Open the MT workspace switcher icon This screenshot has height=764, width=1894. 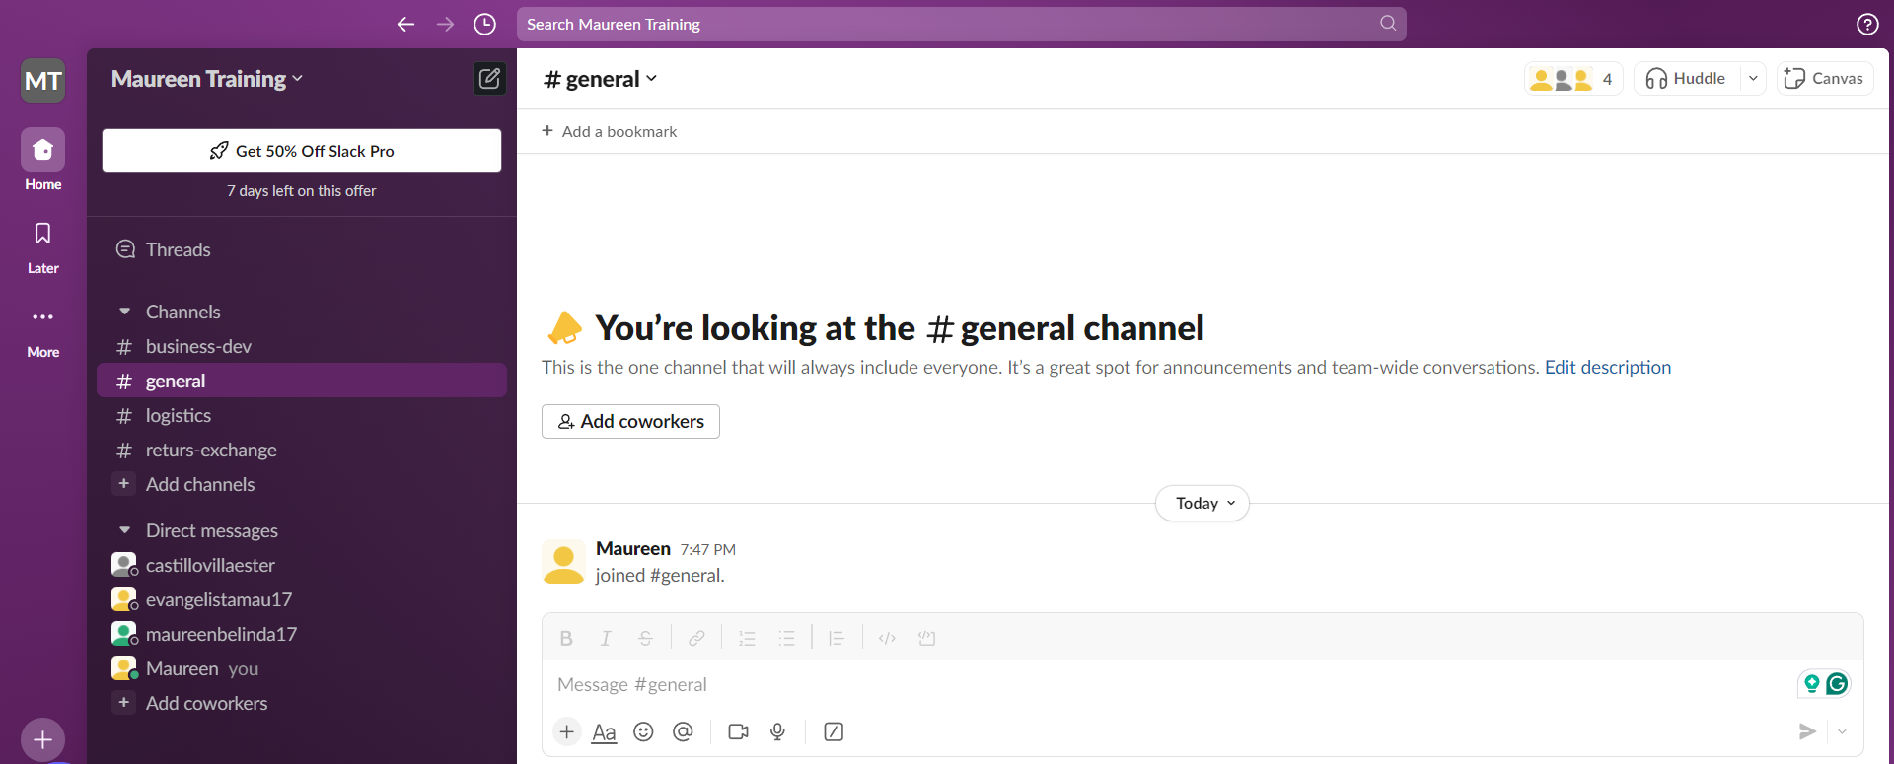[x=43, y=81]
